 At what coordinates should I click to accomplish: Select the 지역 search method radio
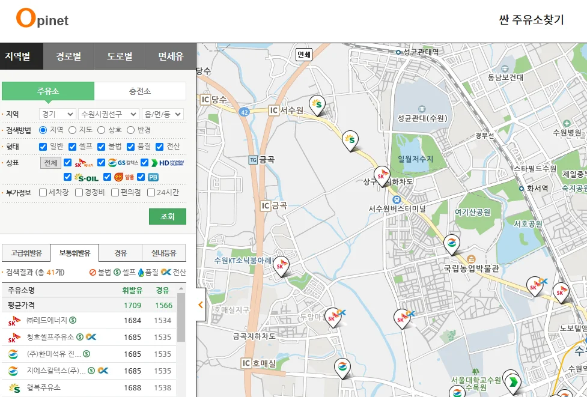tap(43, 130)
